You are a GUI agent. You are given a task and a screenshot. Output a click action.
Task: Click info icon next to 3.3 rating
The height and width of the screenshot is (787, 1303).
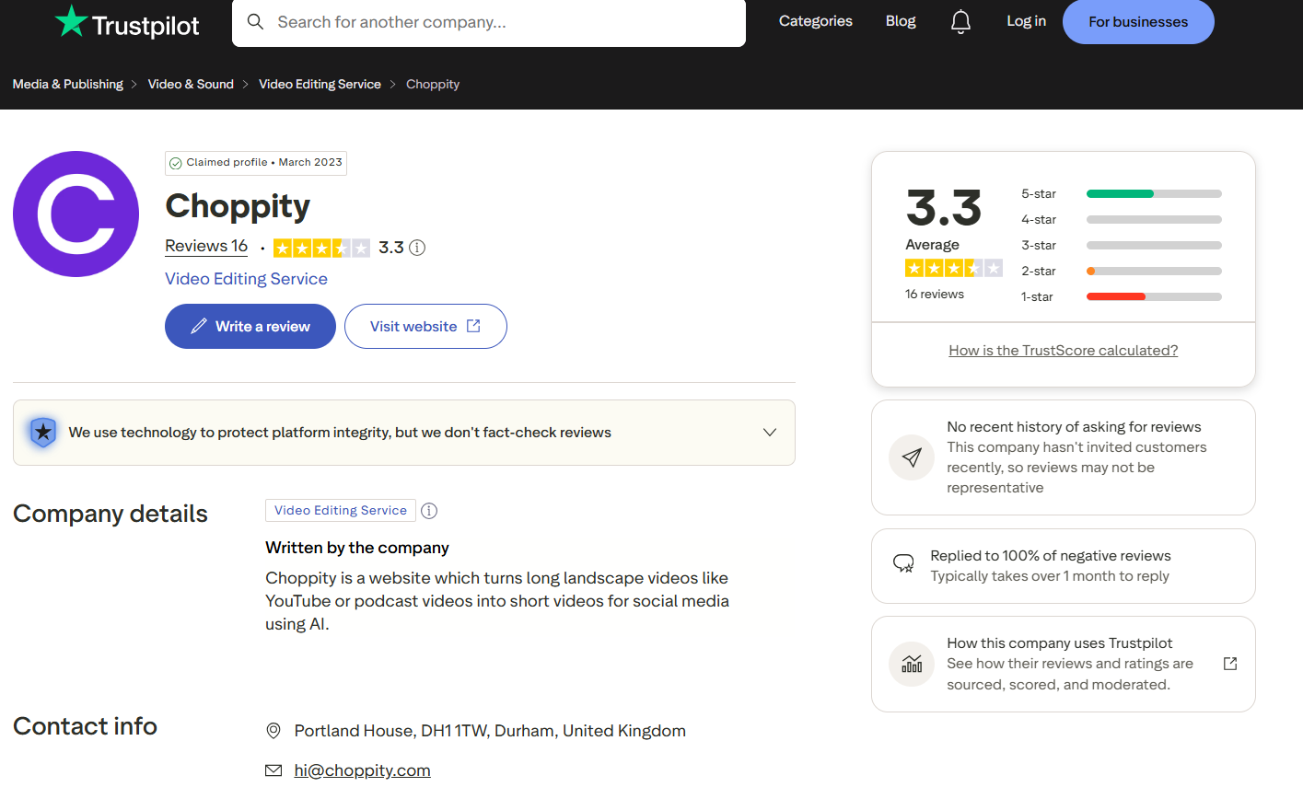click(x=417, y=247)
